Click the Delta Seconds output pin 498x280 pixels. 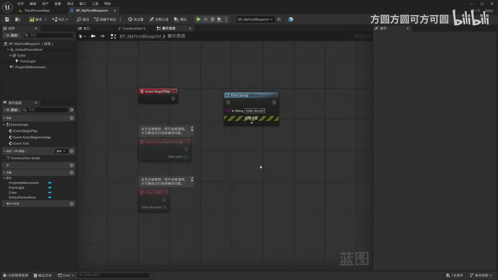click(164, 207)
